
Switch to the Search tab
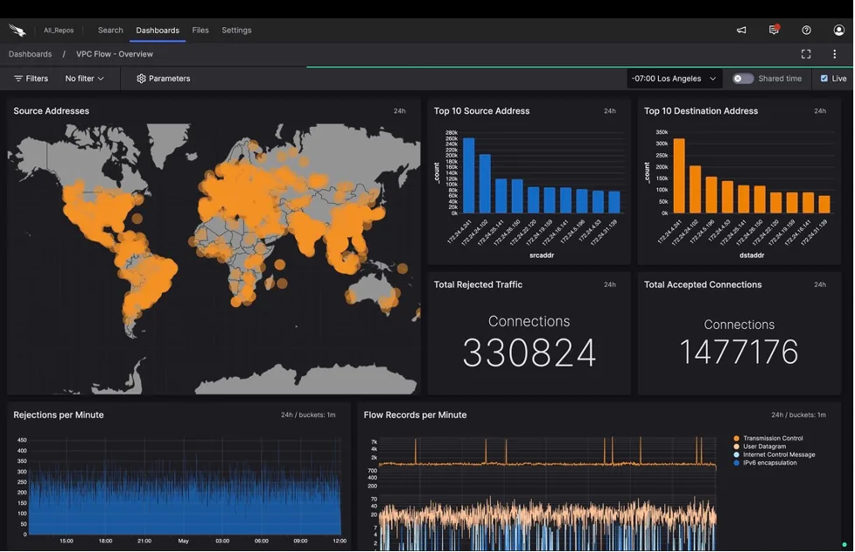point(110,31)
